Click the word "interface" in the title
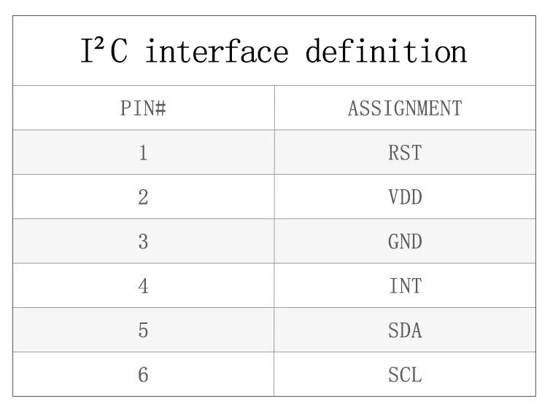542x404 pixels. (217, 51)
